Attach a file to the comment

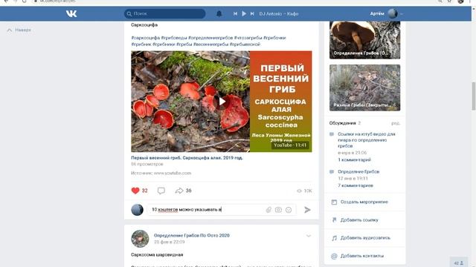pos(268,209)
